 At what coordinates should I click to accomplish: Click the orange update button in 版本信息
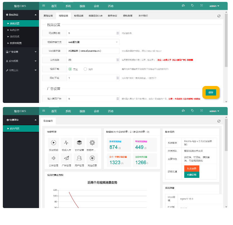tap(191, 169)
